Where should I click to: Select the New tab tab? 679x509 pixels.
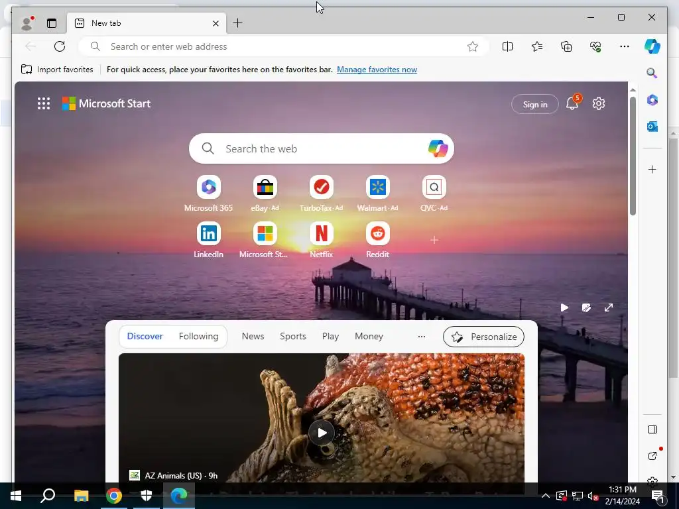pos(147,23)
